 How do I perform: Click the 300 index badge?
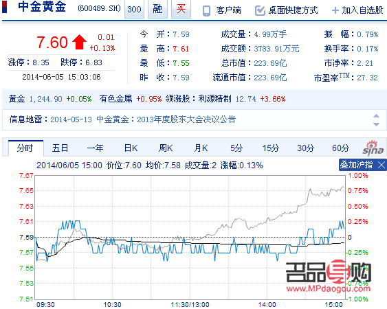tap(134, 9)
